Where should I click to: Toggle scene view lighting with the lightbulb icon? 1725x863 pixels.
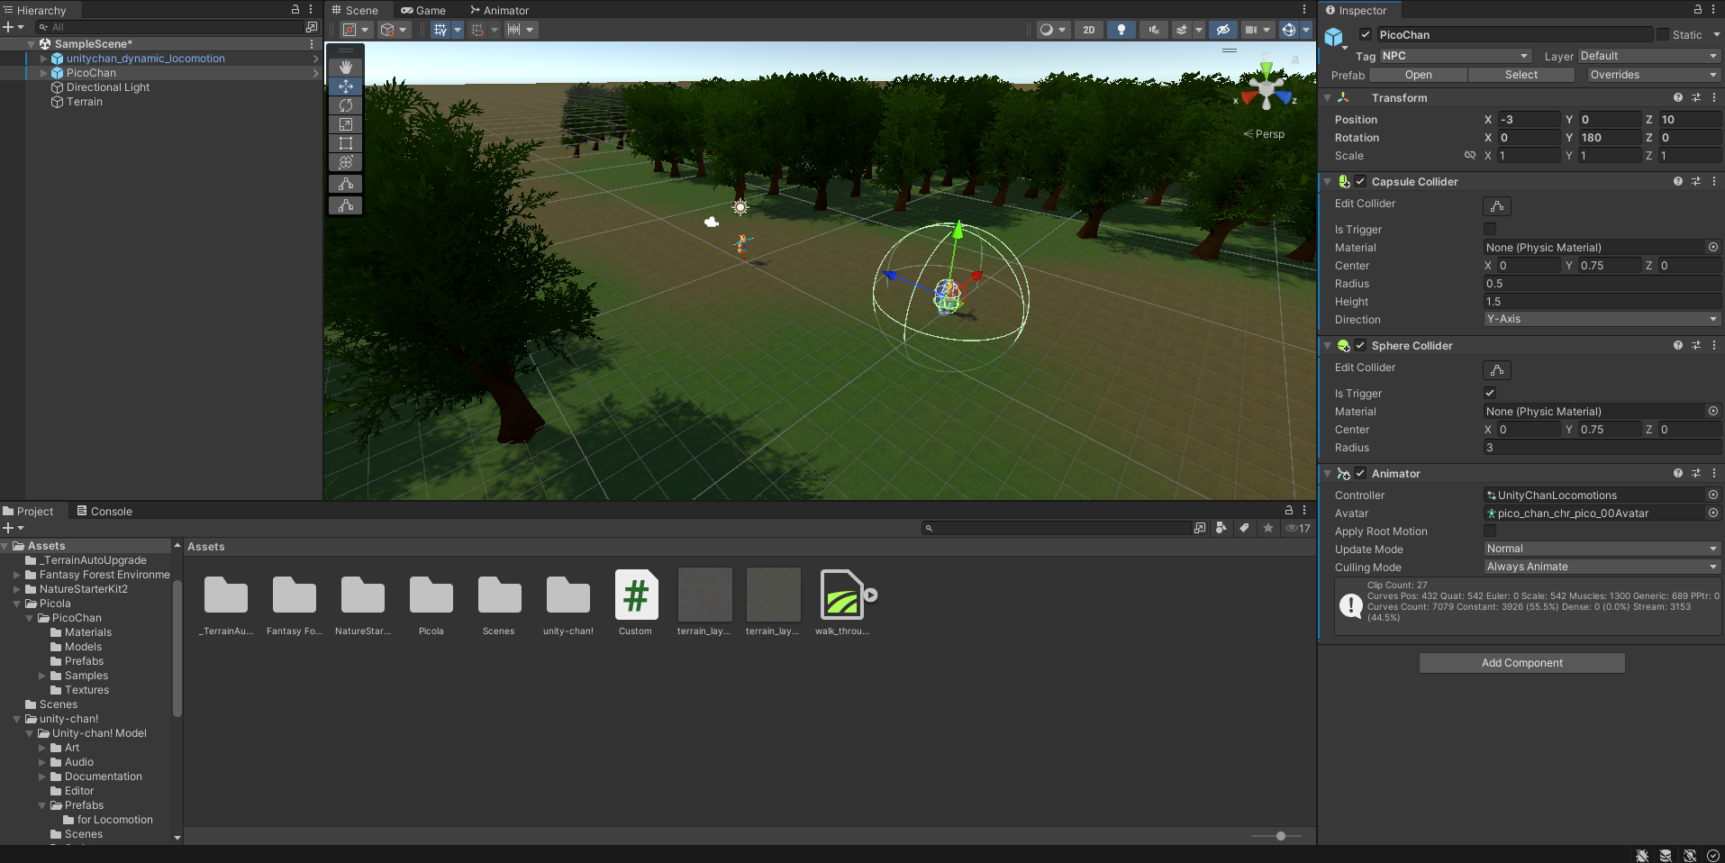pyautogui.click(x=1121, y=30)
